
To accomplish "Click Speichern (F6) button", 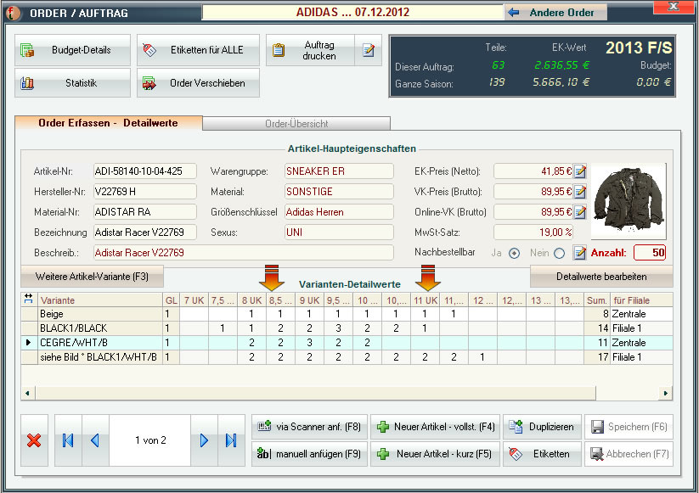I will 629,427.
